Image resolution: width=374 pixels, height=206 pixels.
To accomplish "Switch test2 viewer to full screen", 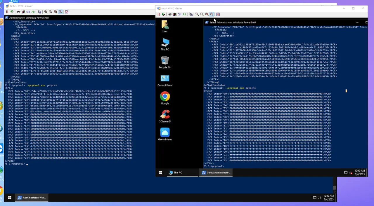I will tap(67, 12).
